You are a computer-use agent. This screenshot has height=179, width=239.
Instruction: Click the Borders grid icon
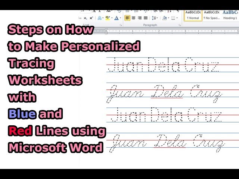tap(173, 18)
